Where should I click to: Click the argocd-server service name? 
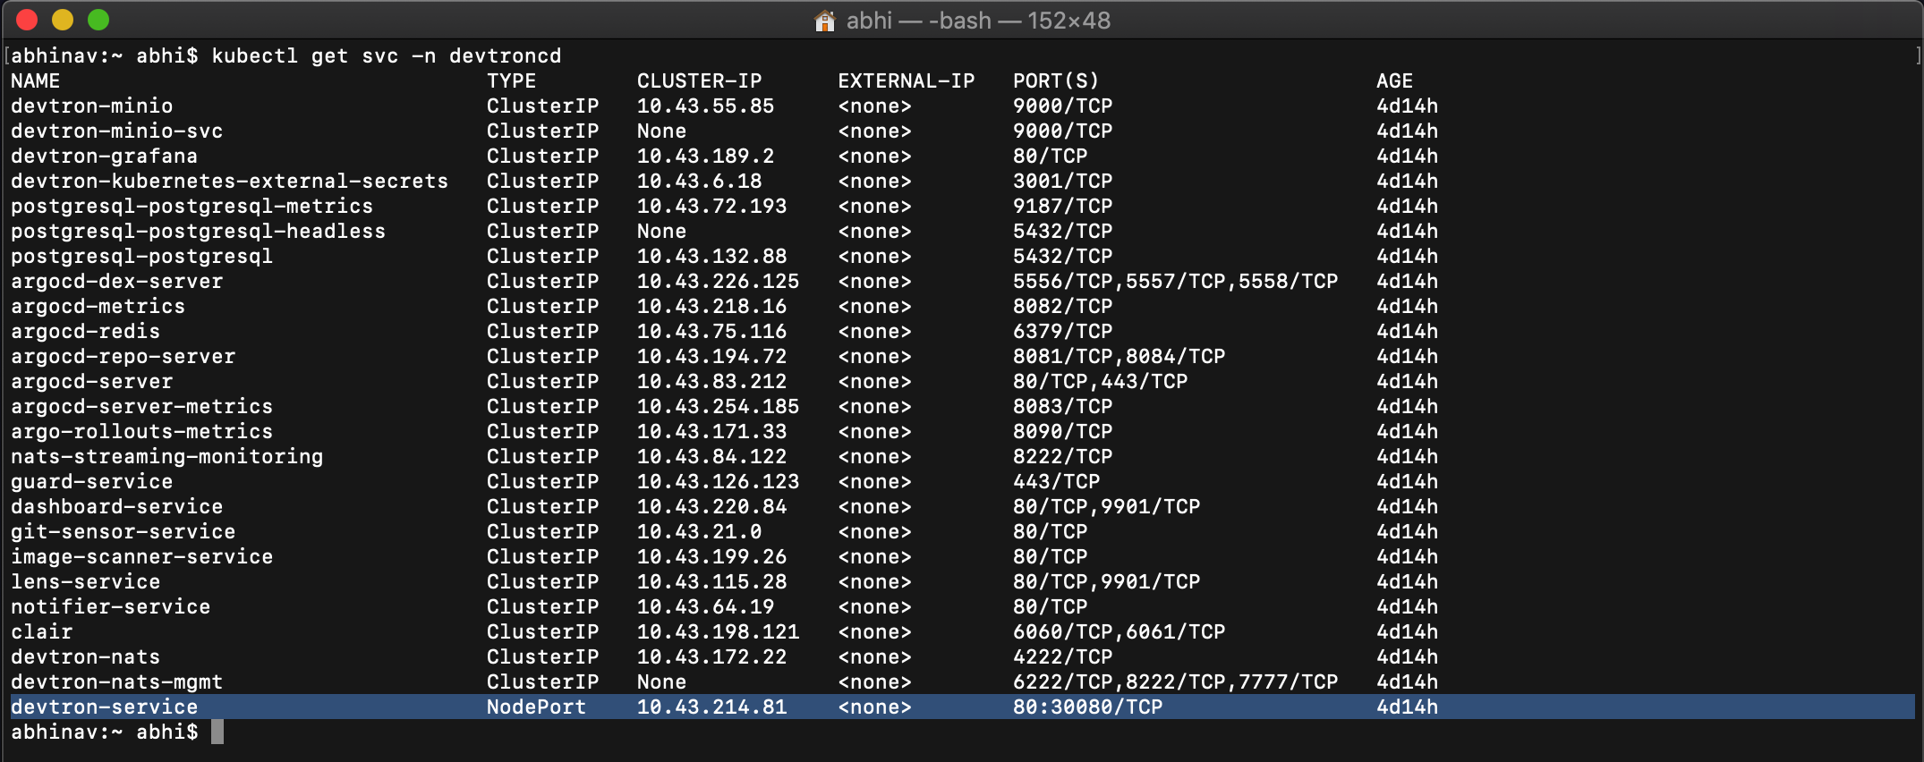click(x=91, y=381)
